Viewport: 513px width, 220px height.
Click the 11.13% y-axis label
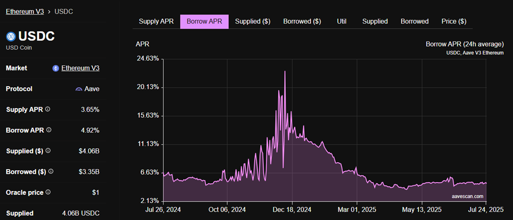click(x=148, y=144)
